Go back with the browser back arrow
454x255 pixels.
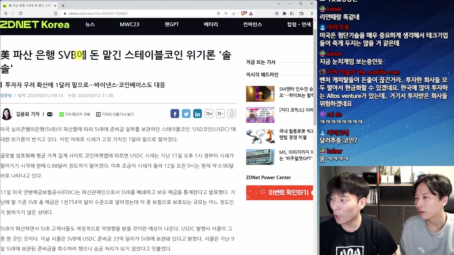[5, 13]
